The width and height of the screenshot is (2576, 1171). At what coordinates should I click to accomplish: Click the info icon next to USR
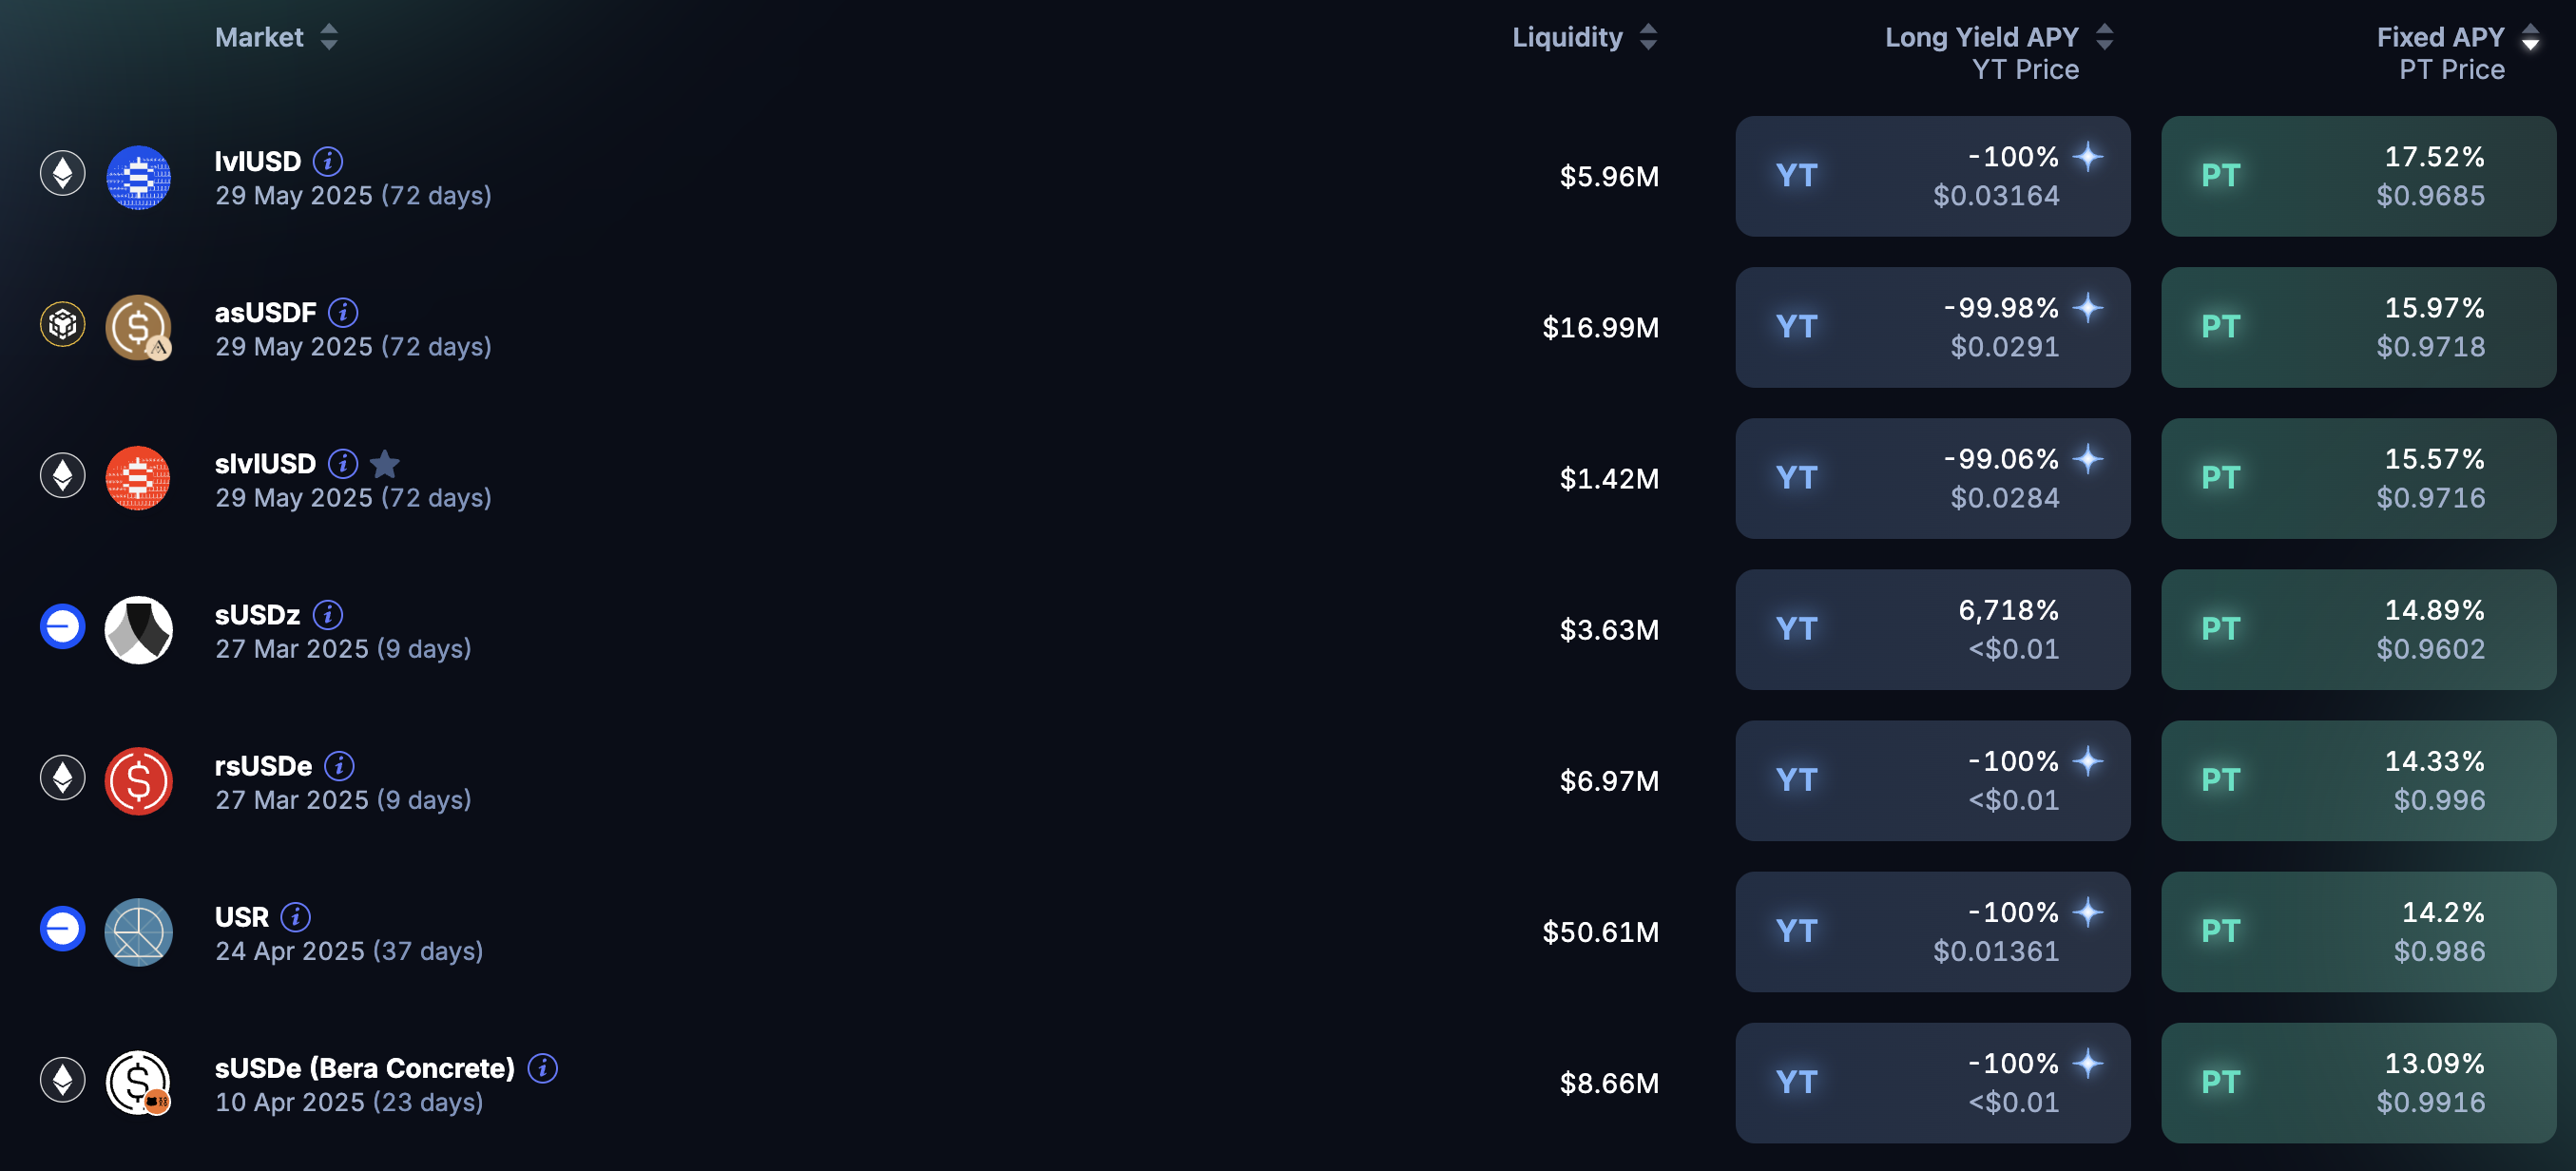point(296,917)
